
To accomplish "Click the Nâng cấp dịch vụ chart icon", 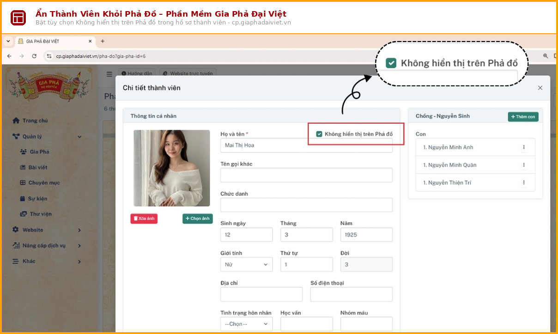I will (16, 245).
